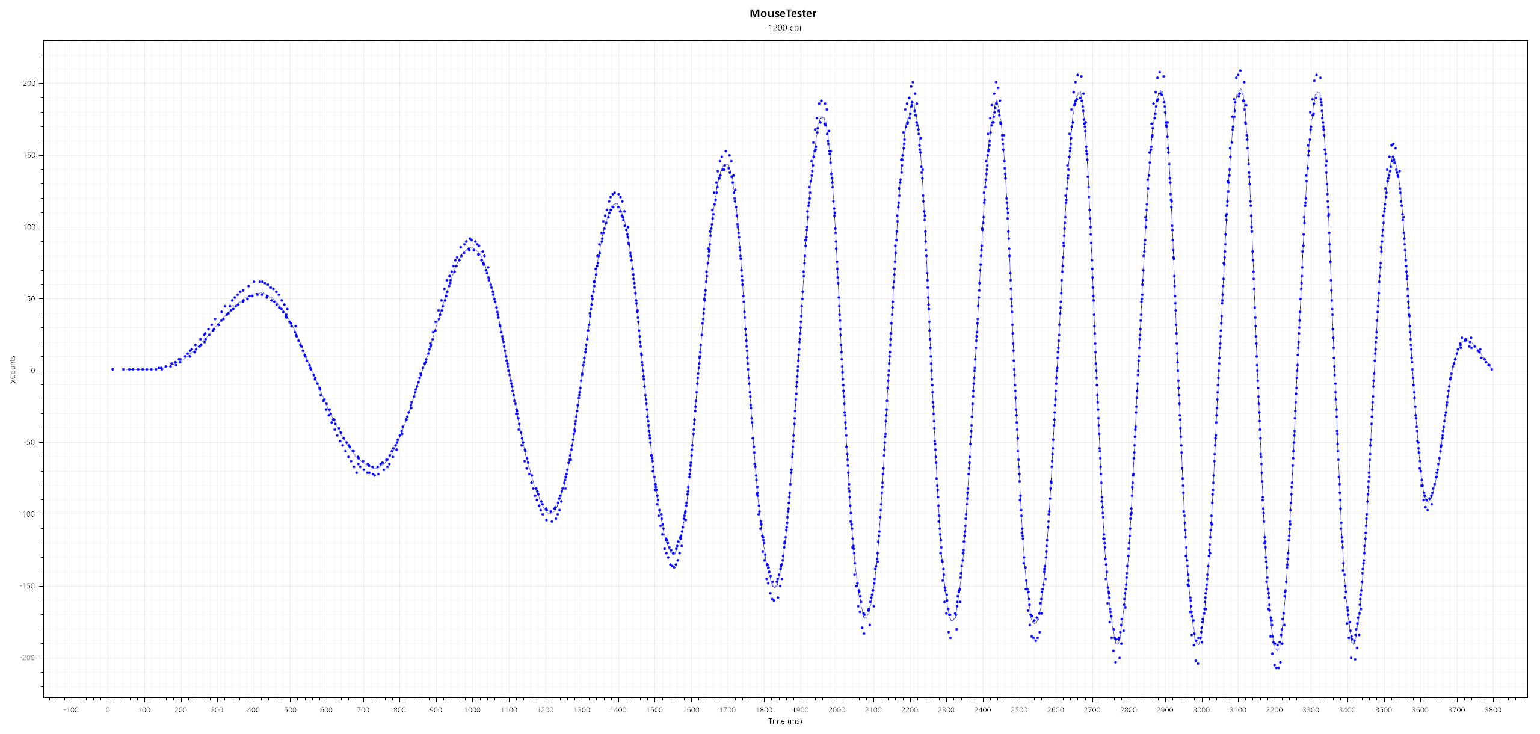This screenshot has width=1540, height=734.
Task: Click the -200 y-axis tick label
Action: tap(27, 658)
